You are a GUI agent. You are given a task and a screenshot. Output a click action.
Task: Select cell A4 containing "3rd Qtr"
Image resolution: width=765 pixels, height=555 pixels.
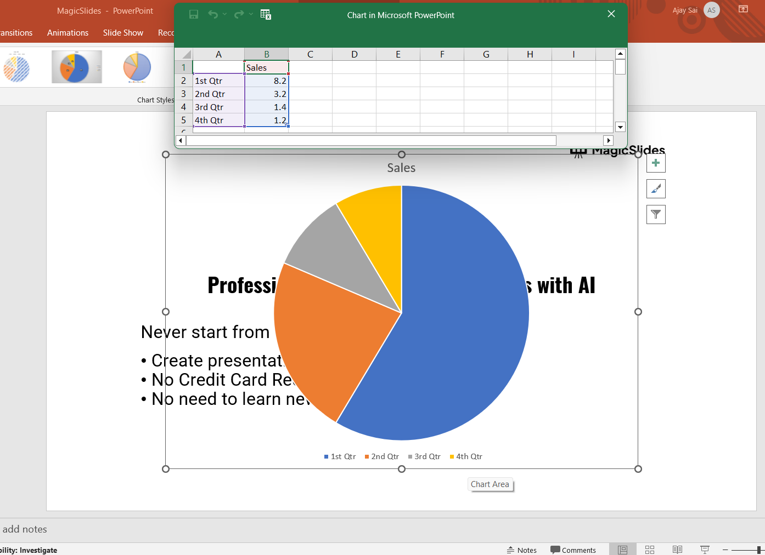pos(218,107)
